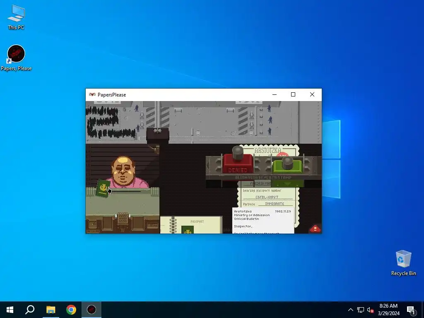
Task: Click the PapersPlease window title icon
Action: point(92,95)
